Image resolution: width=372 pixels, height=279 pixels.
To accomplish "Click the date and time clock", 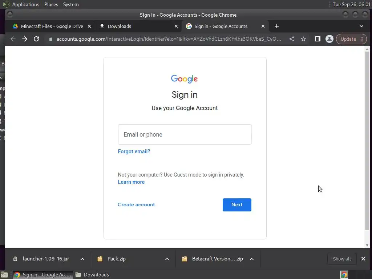I will click(351, 4).
